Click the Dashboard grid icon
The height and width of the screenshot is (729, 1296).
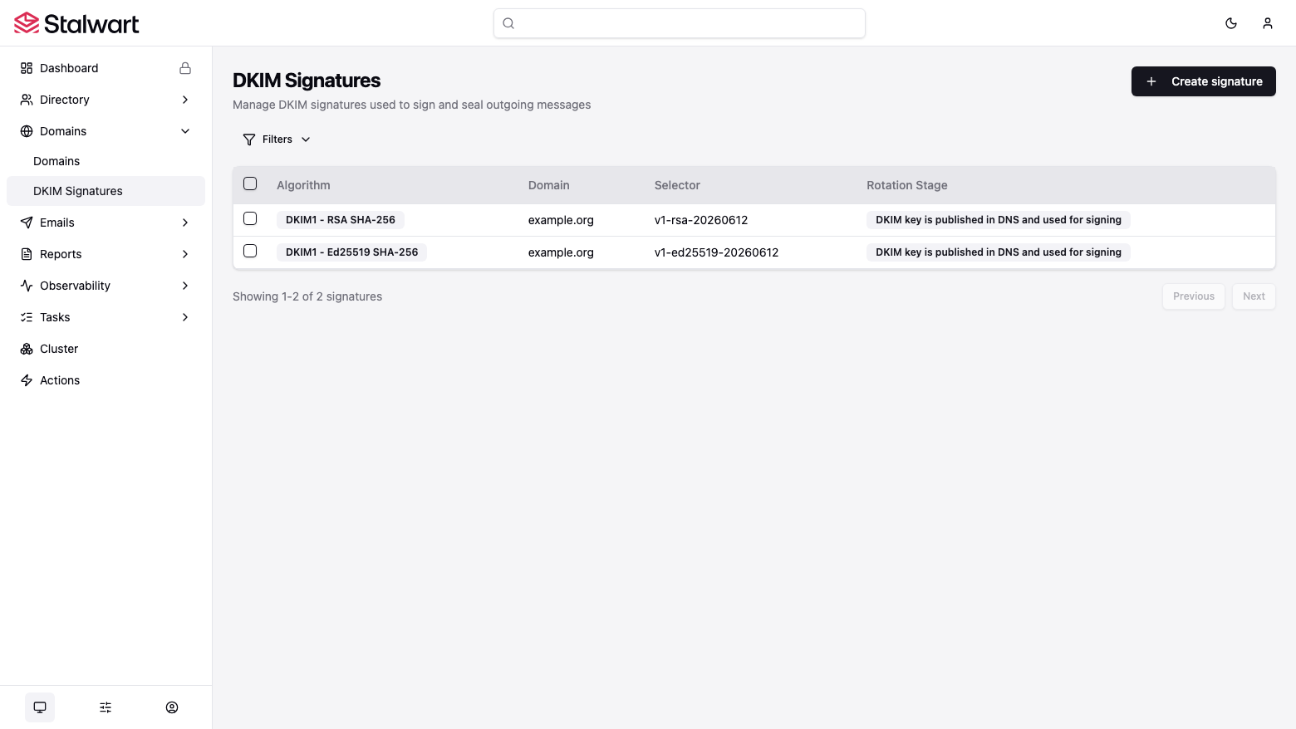click(27, 68)
